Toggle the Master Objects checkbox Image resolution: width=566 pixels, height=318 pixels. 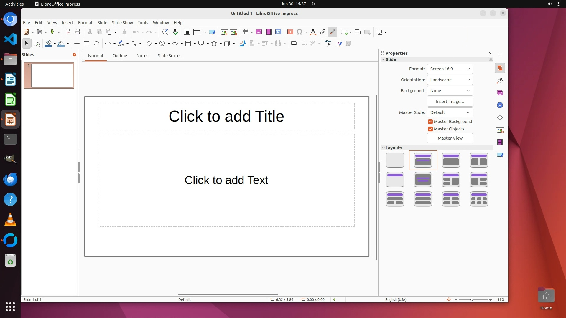coord(430,129)
